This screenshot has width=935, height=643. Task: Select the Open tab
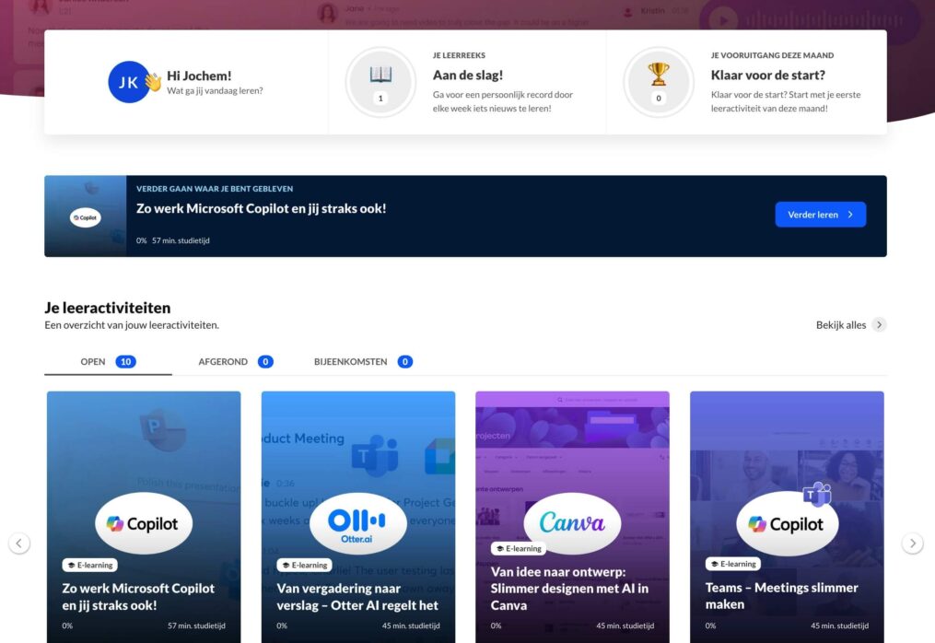[107, 362]
